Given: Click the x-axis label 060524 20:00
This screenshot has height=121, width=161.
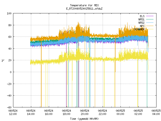Looking at the screenshot, I should click(85, 112).
